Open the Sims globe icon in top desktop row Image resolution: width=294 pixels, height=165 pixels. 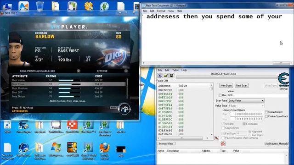(104, 6)
